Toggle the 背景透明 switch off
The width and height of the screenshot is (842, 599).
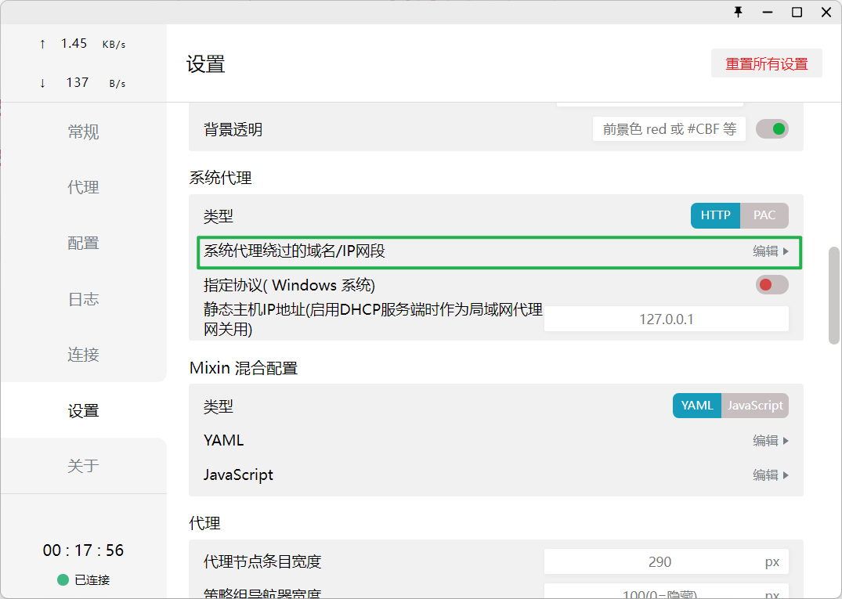(772, 129)
